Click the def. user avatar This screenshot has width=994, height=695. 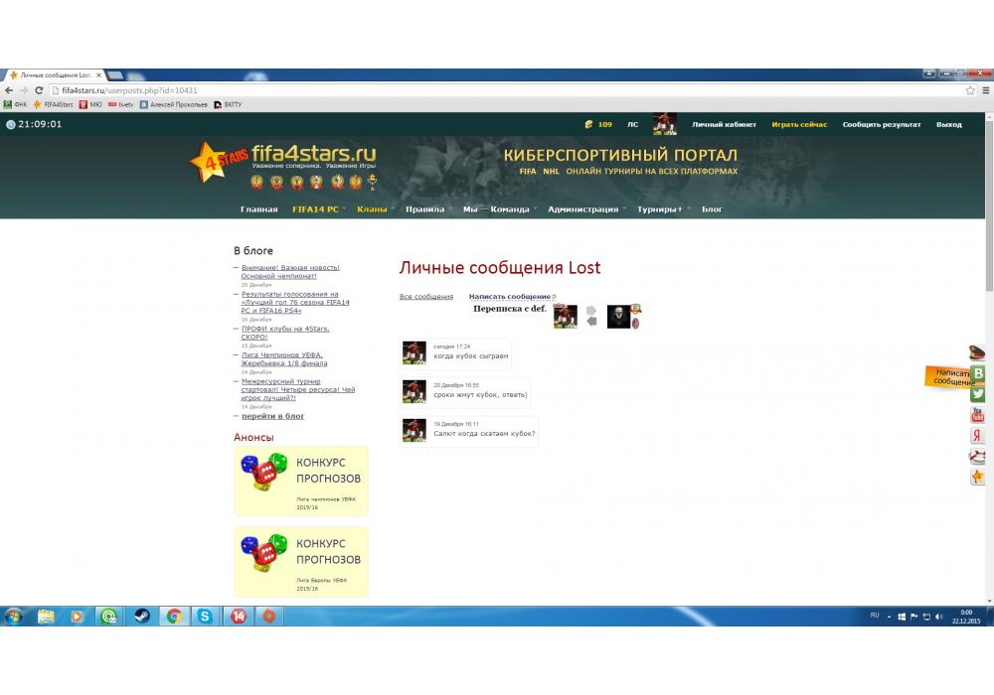pos(618,317)
